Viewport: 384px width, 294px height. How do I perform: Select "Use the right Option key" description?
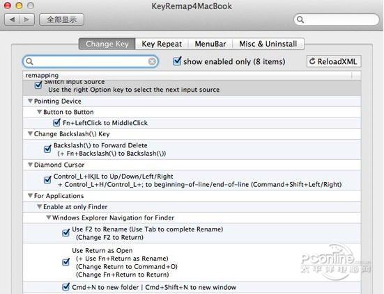[x=134, y=90]
